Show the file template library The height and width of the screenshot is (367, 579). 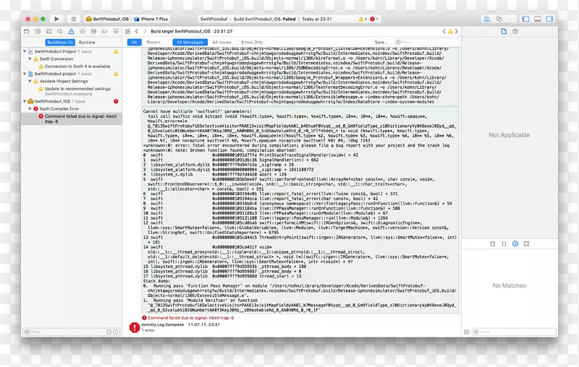click(493, 243)
